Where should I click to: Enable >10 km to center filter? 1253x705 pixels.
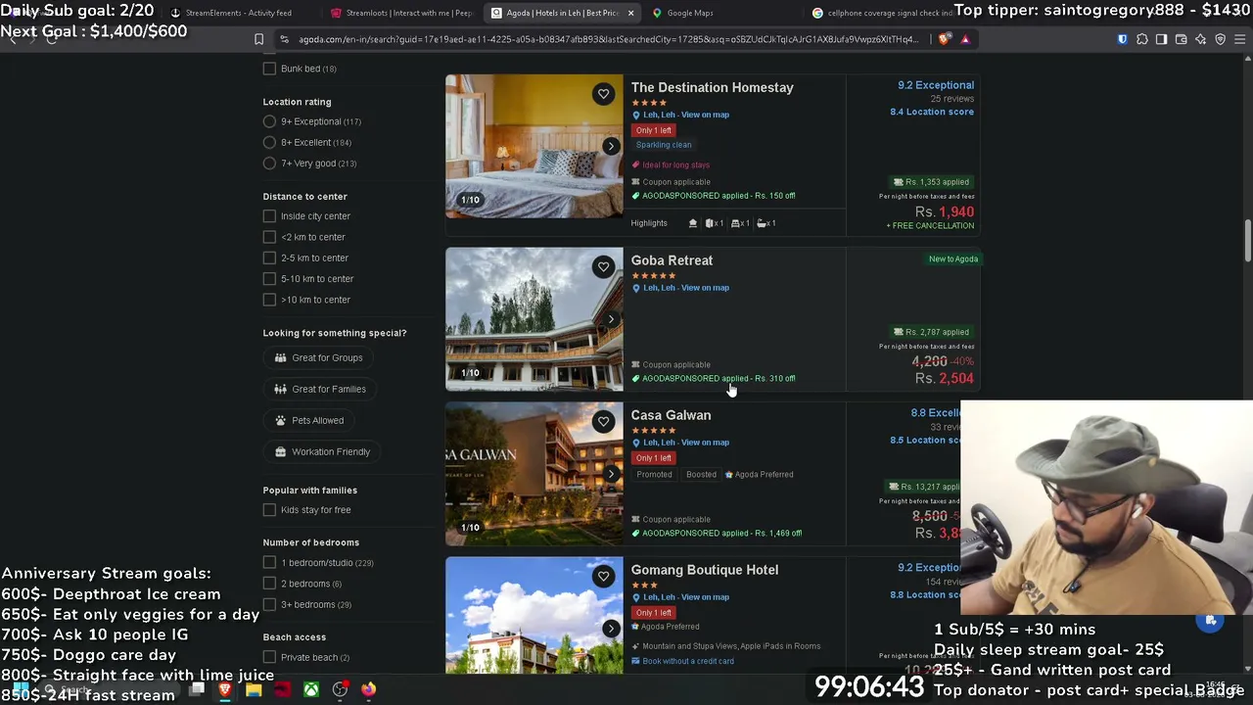(x=269, y=300)
